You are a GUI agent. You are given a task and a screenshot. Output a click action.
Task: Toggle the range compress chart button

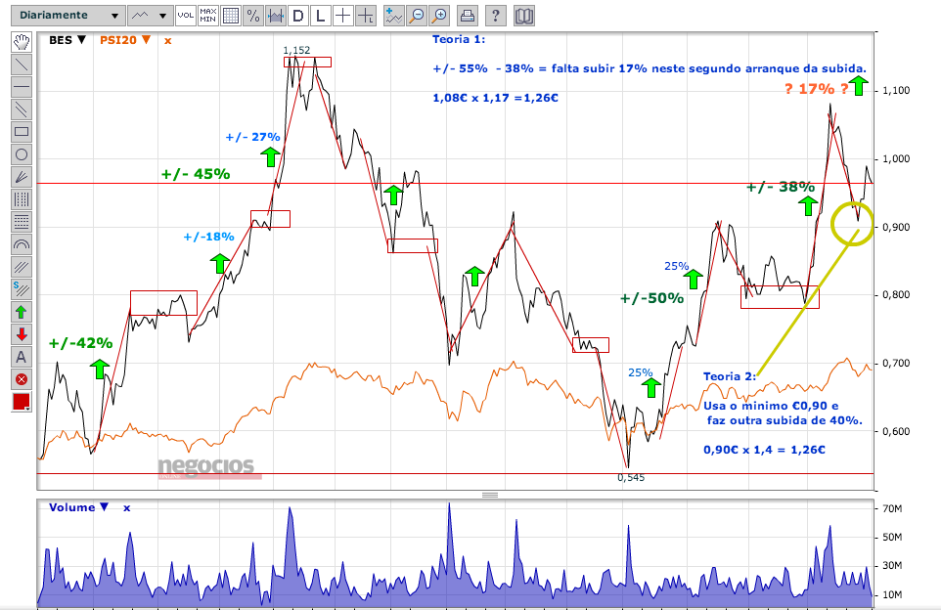click(x=276, y=16)
